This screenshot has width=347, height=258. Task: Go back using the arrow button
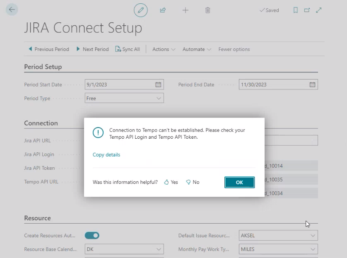[12, 10]
